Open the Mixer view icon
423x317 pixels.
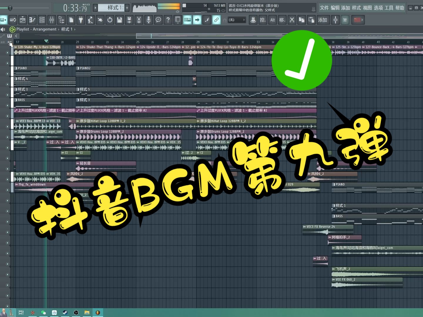(x=52, y=20)
